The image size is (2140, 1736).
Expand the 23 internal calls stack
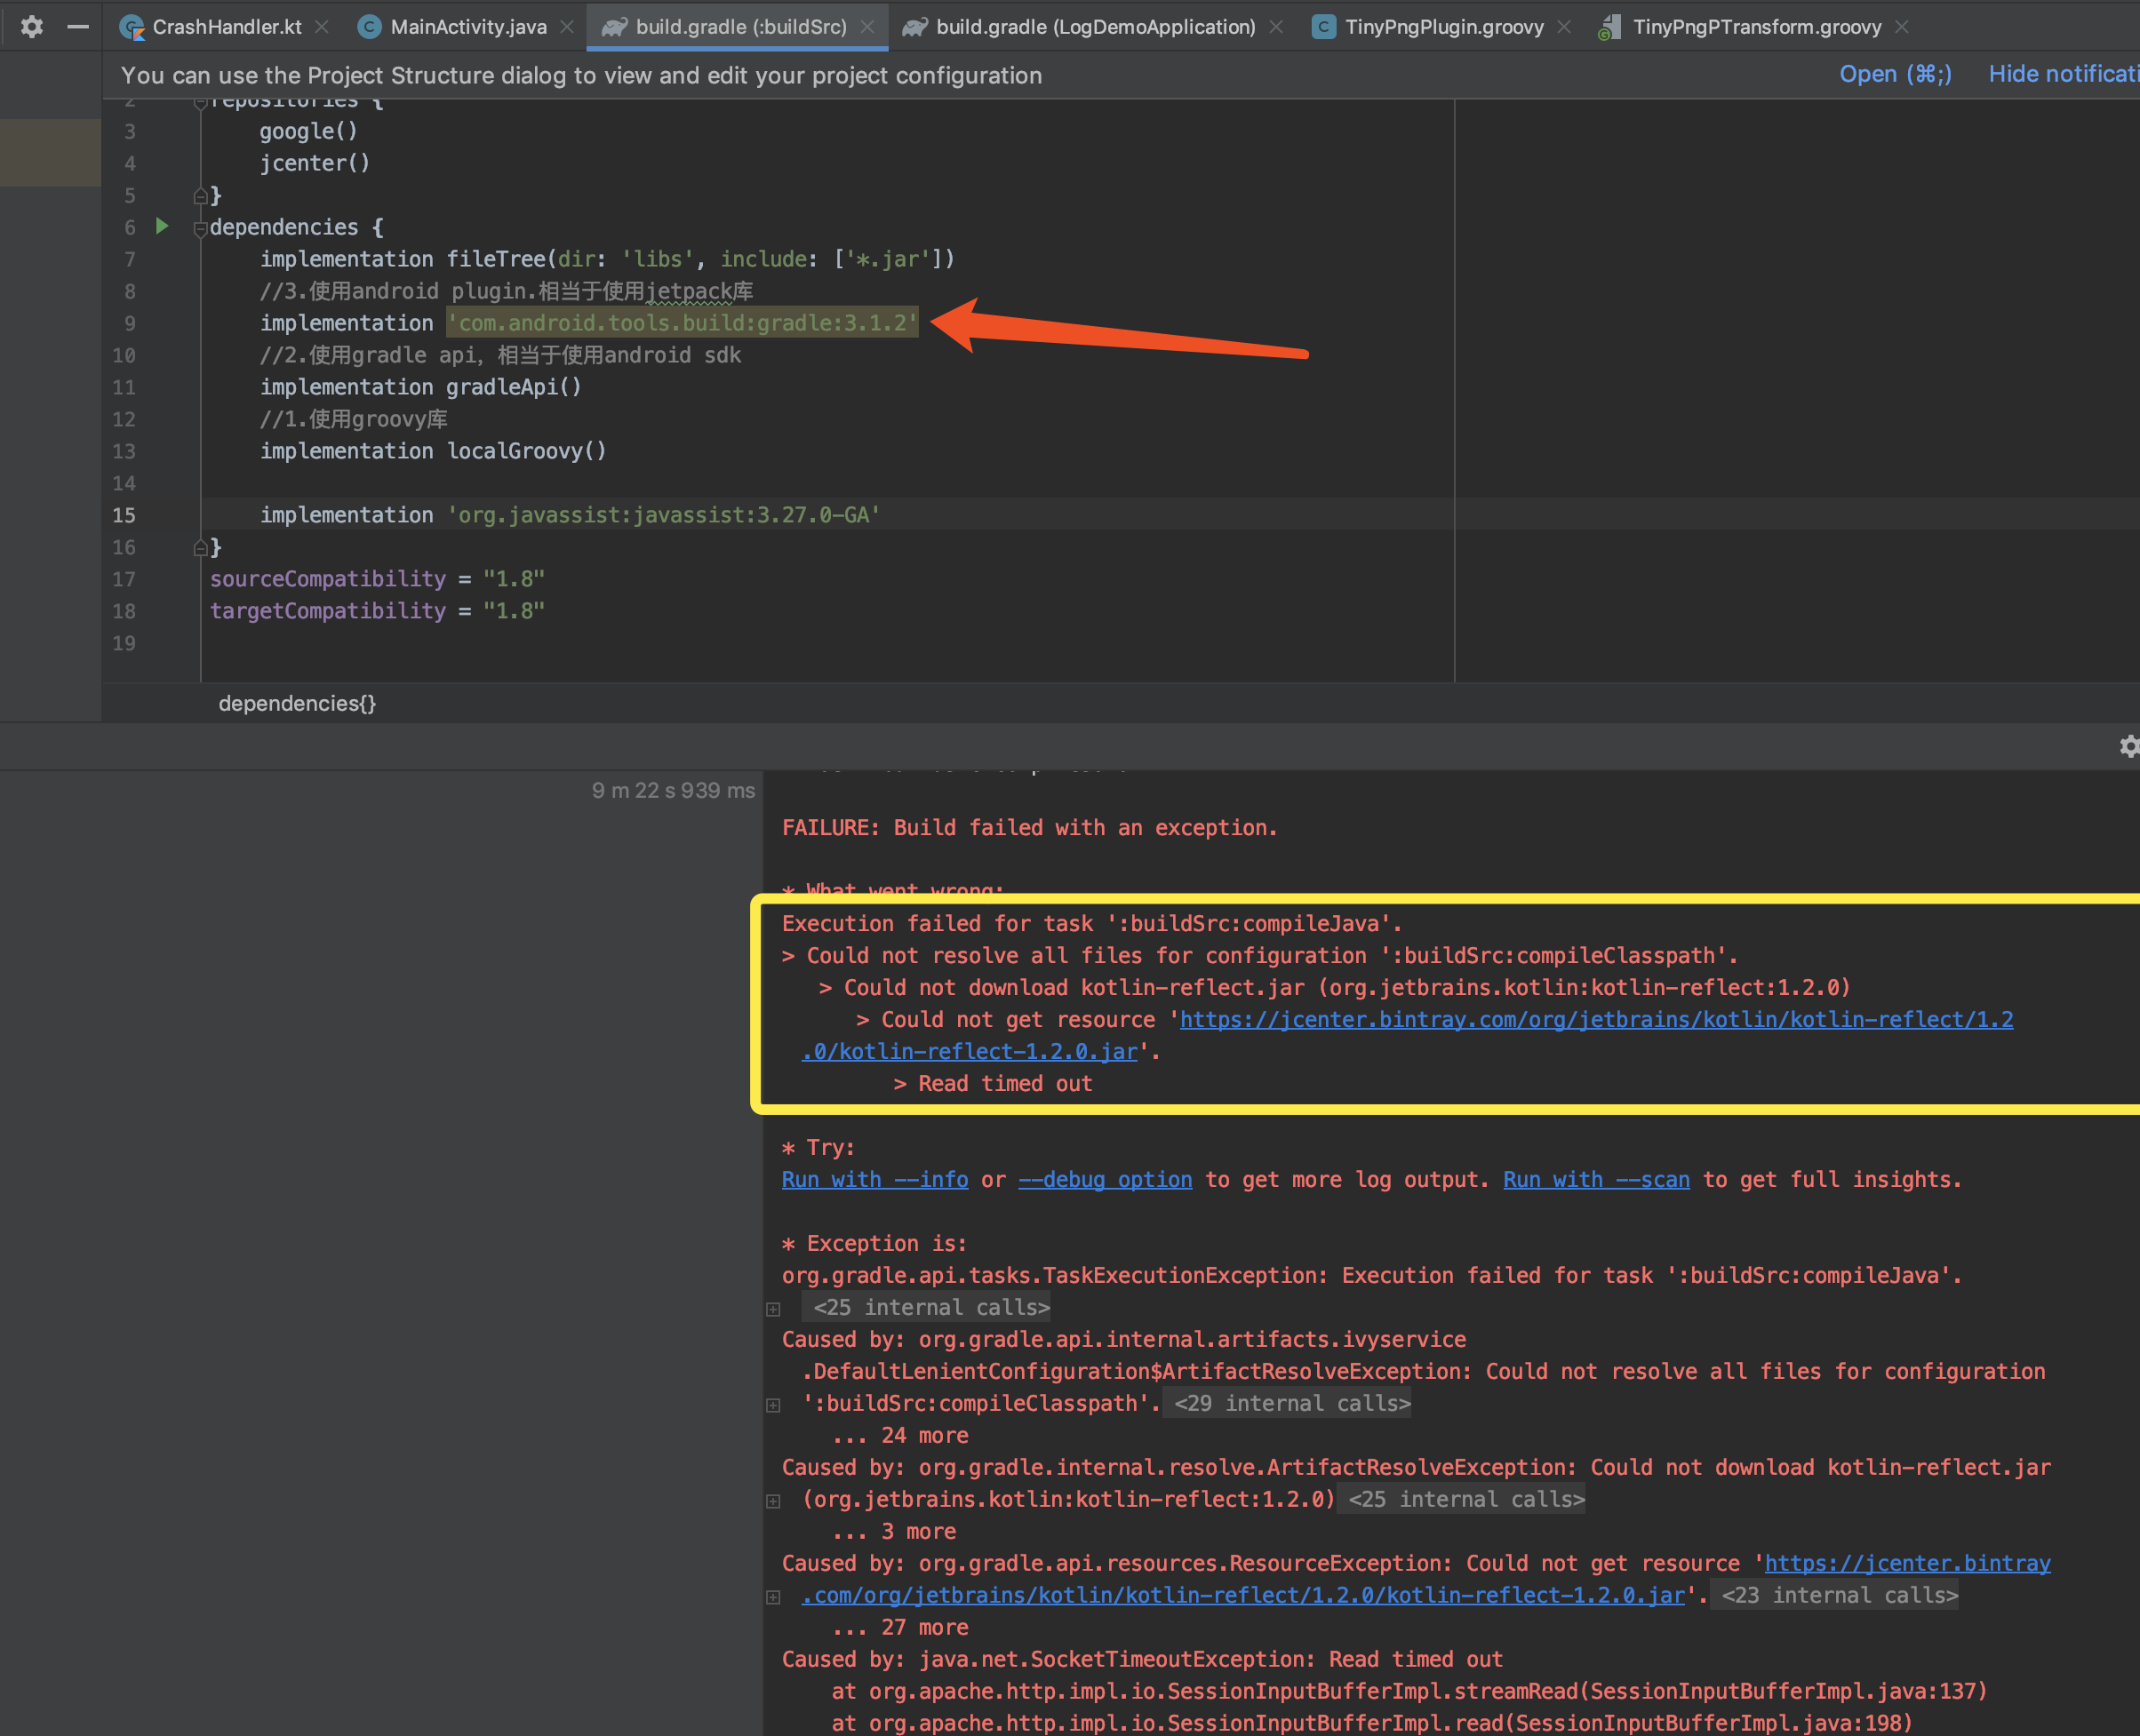(773, 1597)
